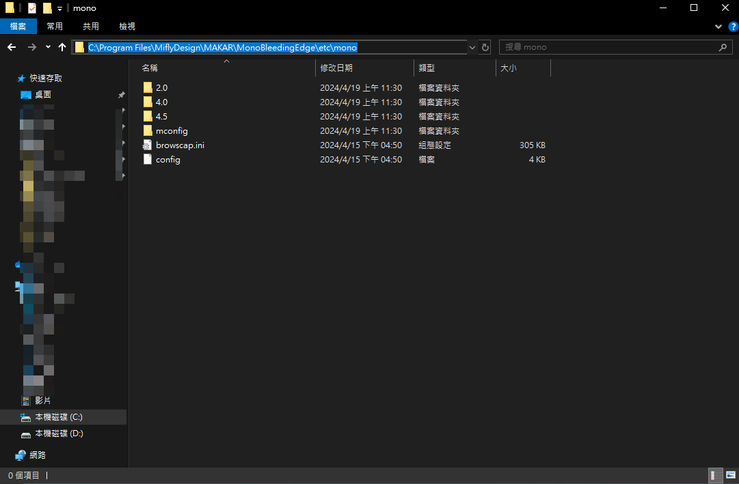739x484 pixels.
Task: Click the Properties icon in title bar
Action: [32, 8]
